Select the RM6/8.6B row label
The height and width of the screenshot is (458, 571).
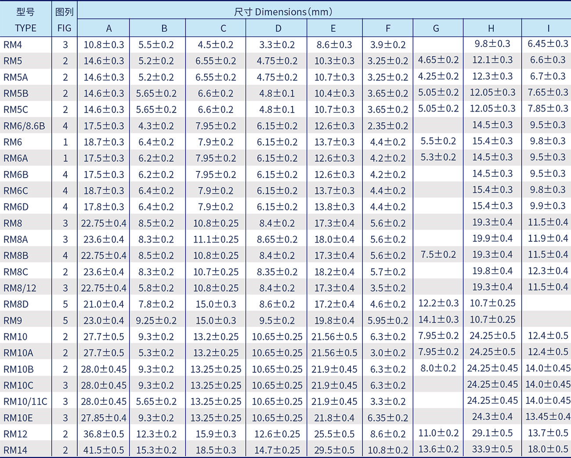coord(24,126)
